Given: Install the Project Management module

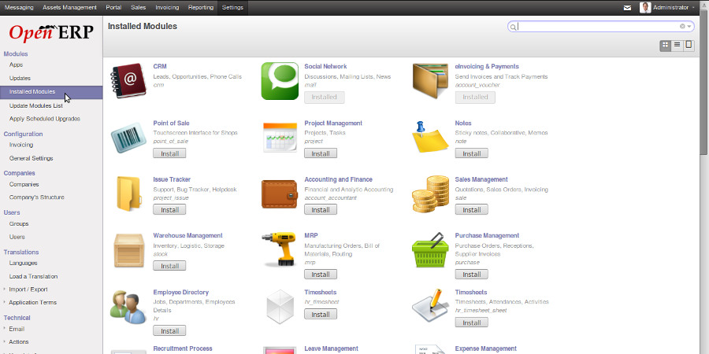Looking at the screenshot, I should pos(321,153).
